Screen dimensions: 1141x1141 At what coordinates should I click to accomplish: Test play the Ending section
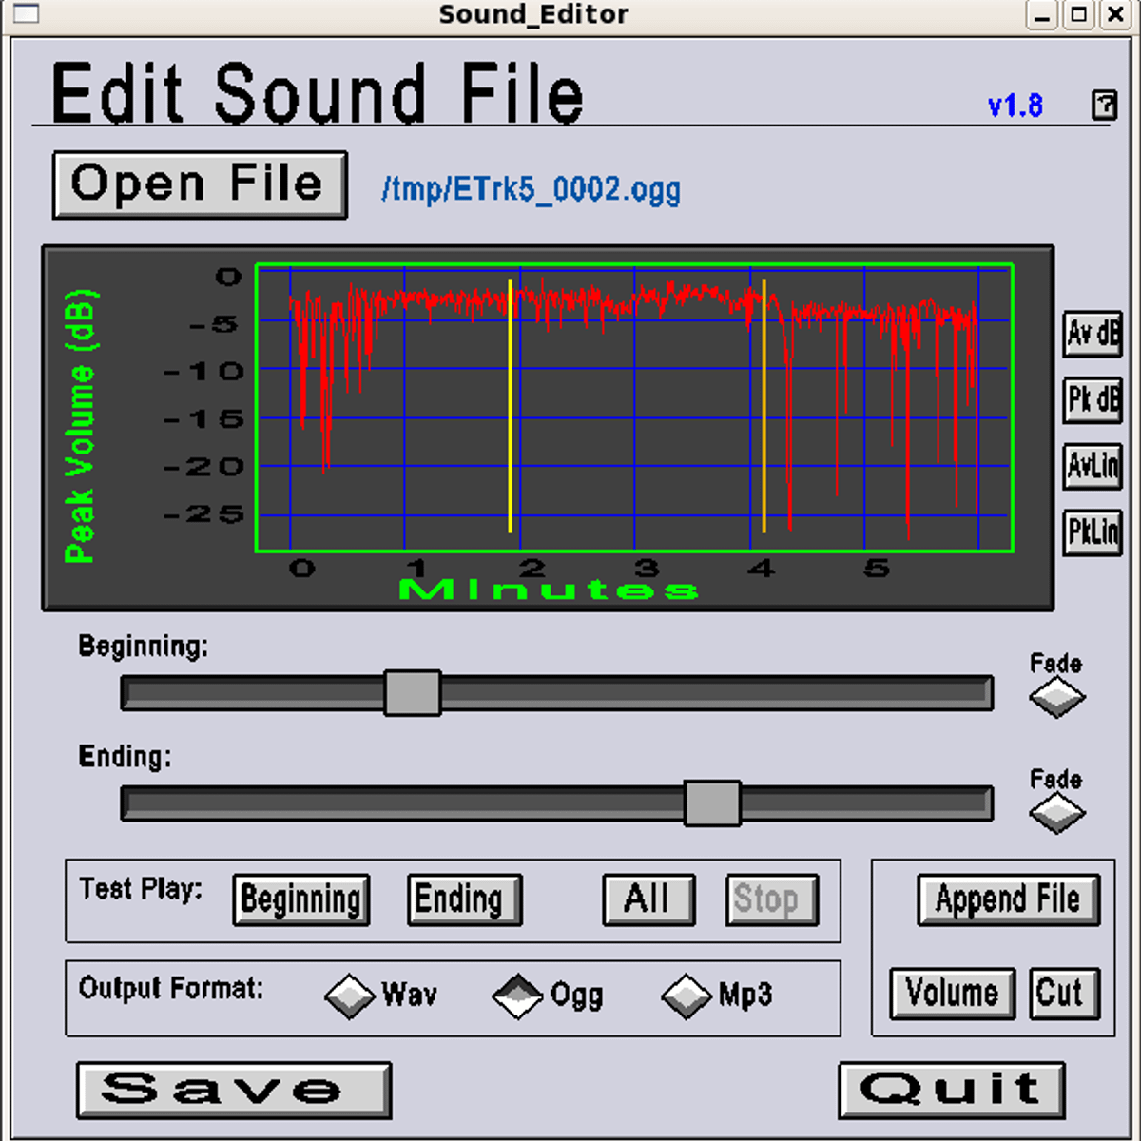pos(464,899)
